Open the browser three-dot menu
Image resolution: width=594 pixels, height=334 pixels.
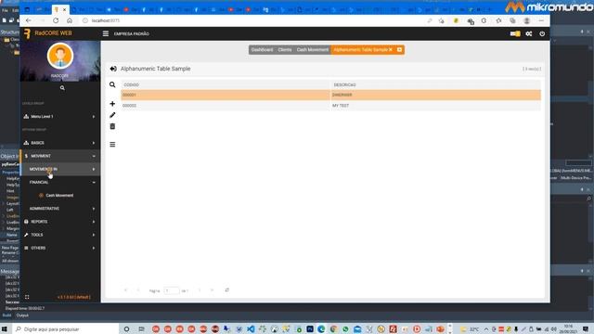541,20
